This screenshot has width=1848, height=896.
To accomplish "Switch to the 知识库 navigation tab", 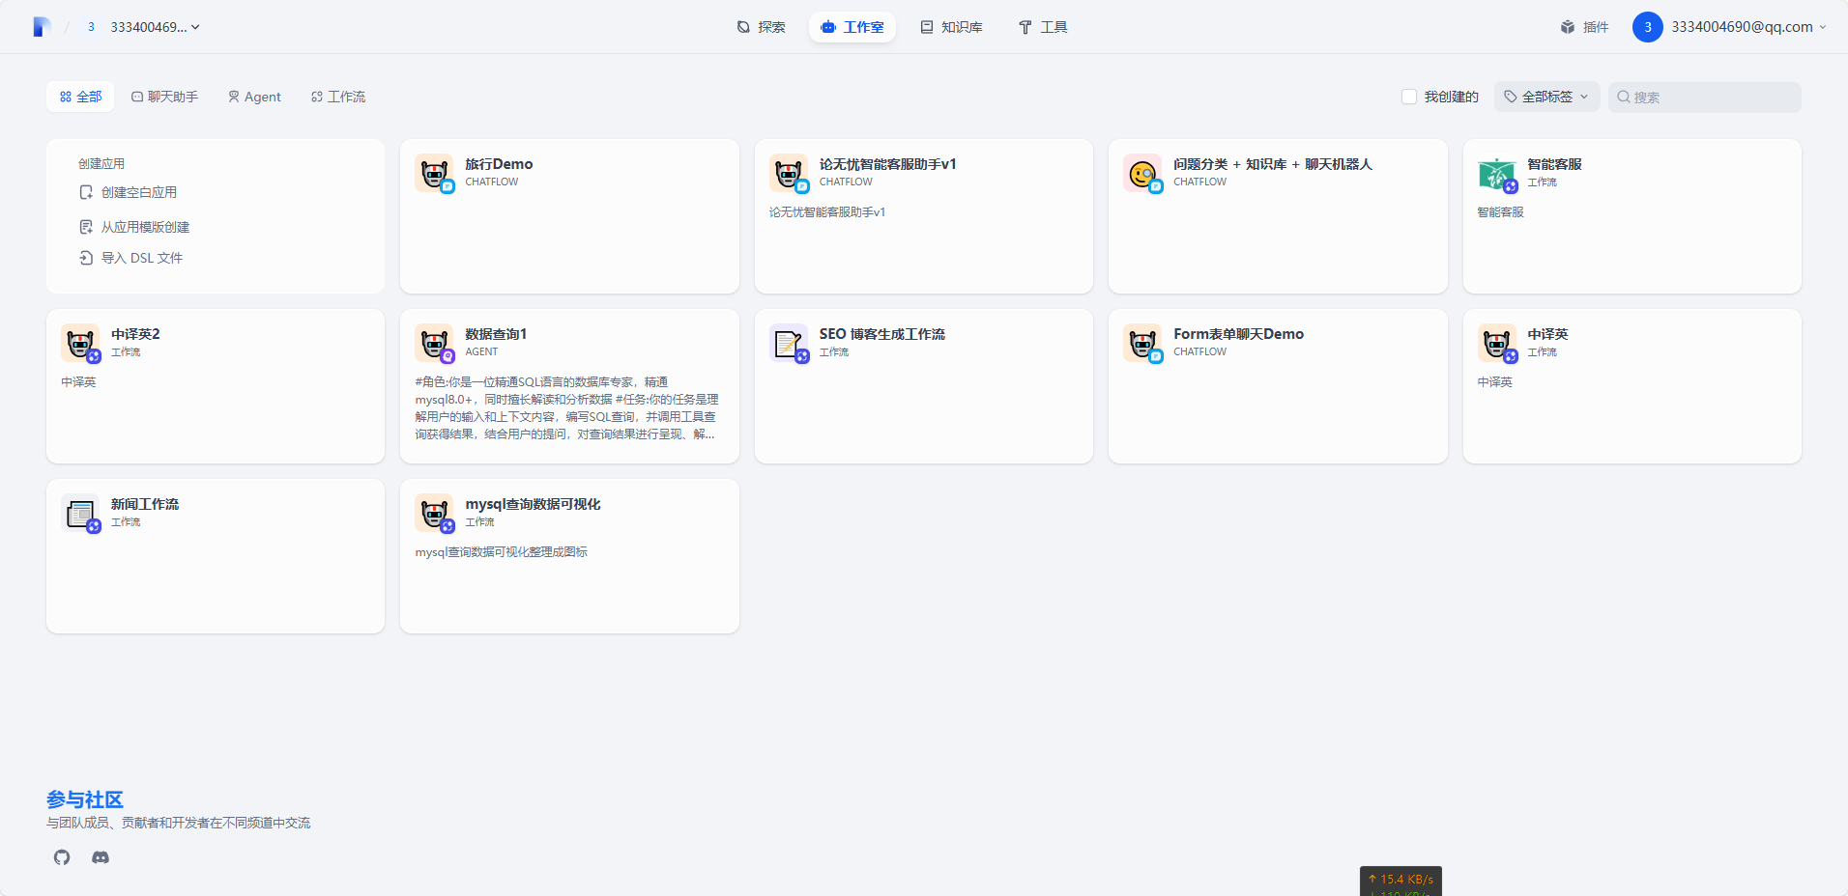I will click(951, 27).
